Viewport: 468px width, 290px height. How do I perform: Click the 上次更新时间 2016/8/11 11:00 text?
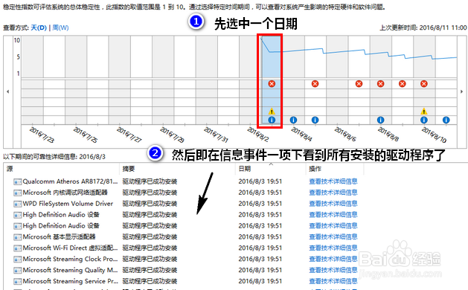point(423,28)
